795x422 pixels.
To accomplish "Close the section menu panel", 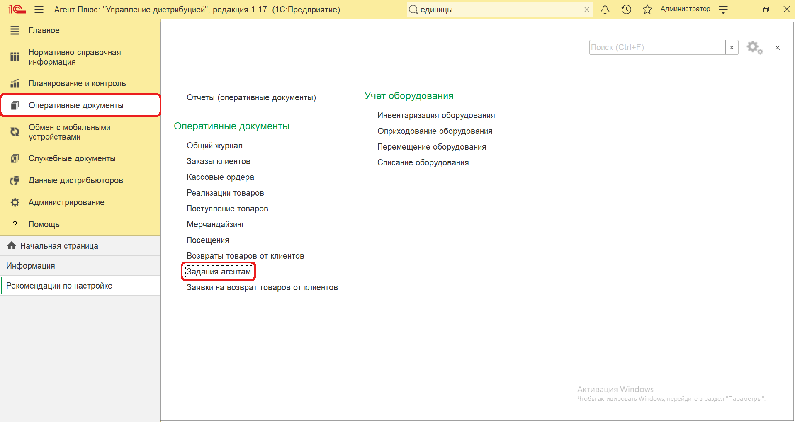I will [x=778, y=48].
